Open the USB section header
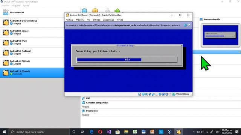 [88, 98]
